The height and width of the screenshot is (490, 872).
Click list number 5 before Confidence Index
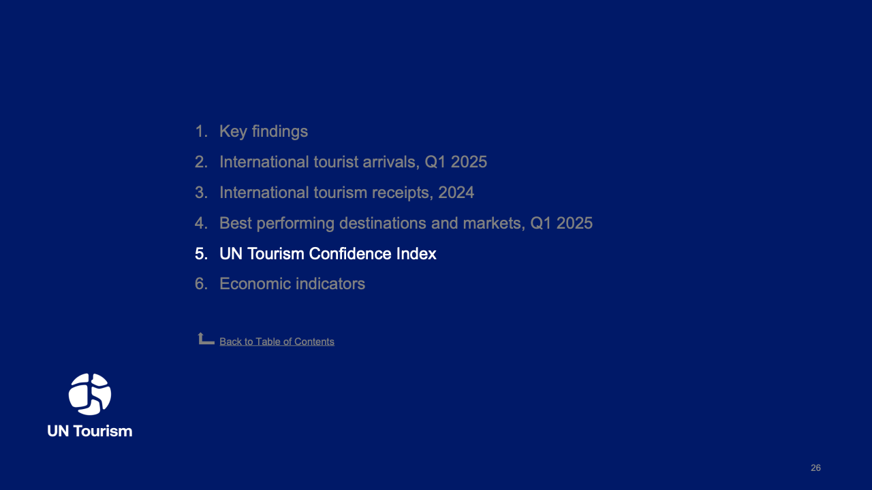click(200, 254)
